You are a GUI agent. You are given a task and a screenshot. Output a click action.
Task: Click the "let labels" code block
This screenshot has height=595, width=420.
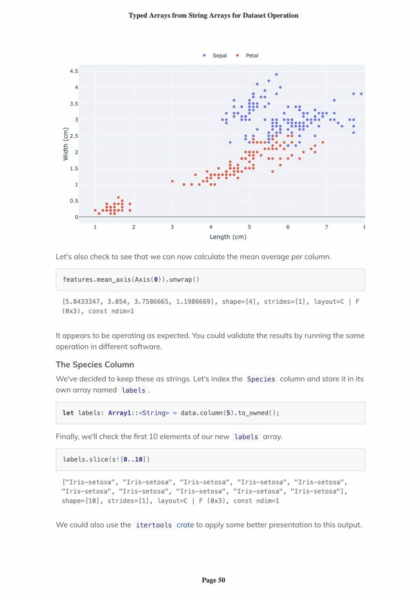coord(210,413)
